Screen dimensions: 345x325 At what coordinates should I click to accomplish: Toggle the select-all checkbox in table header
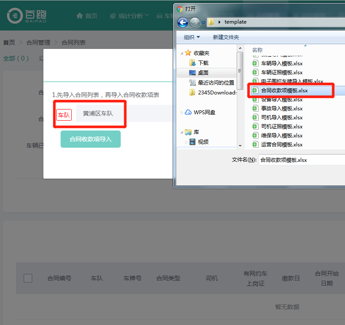[x=28, y=278]
